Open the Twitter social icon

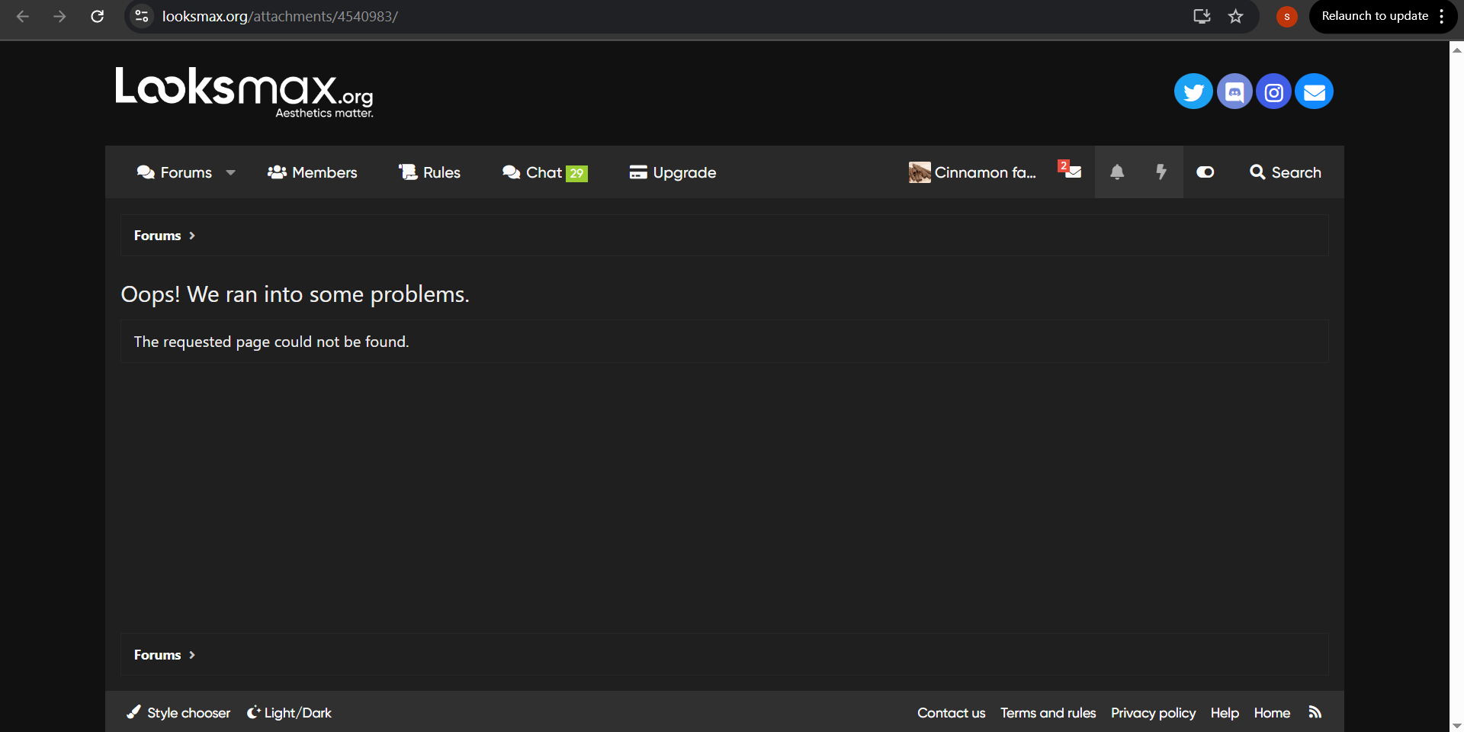click(x=1193, y=91)
